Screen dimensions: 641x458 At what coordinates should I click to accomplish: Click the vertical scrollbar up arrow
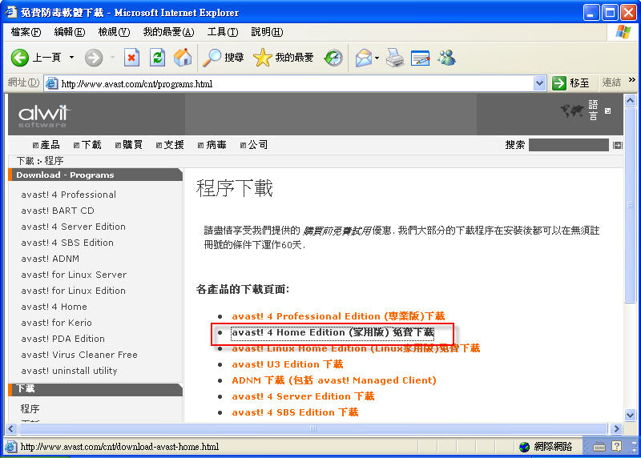(630, 100)
